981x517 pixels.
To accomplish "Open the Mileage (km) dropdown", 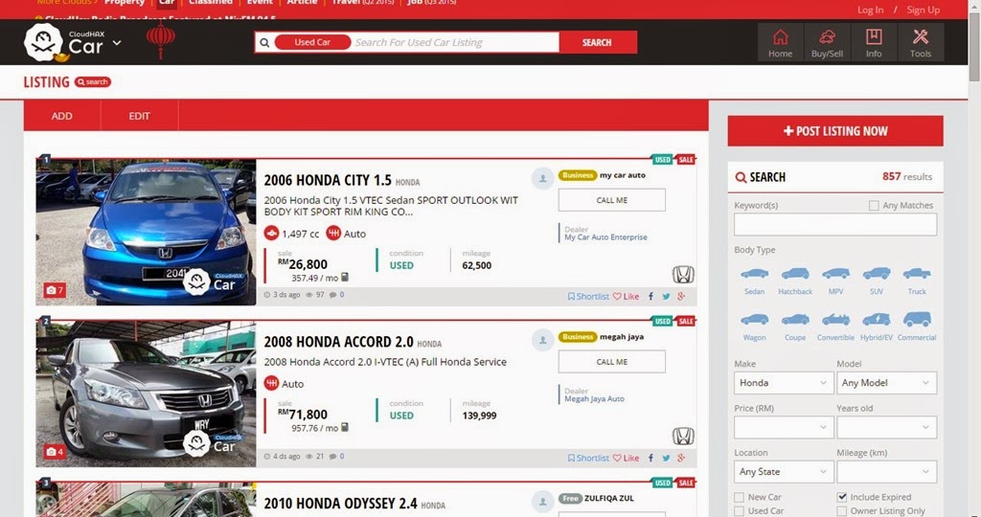I will [886, 471].
